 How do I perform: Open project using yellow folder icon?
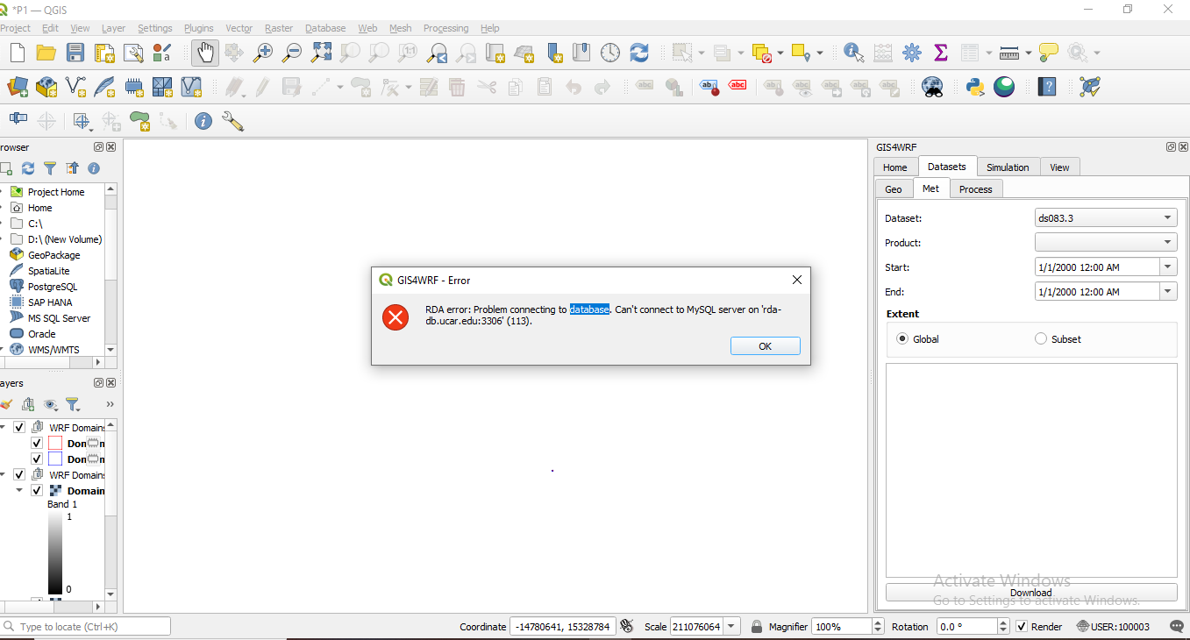click(x=46, y=53)
